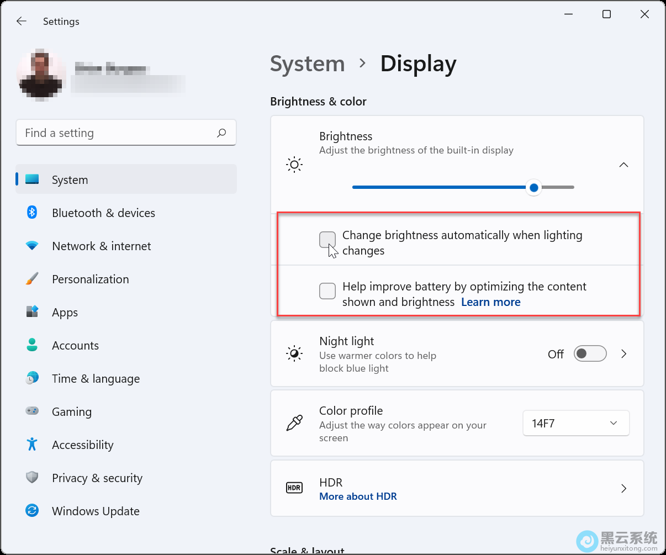Click the brightness slider handle
The height and width of the screenshot is (555, 666).
(533, 188)
